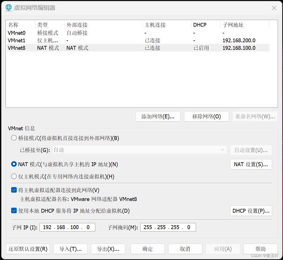Toggle 使用本地 DHCP 服务 checkbox
The width and height of the screenshot is (283, 260).
(x=14, y=211)
